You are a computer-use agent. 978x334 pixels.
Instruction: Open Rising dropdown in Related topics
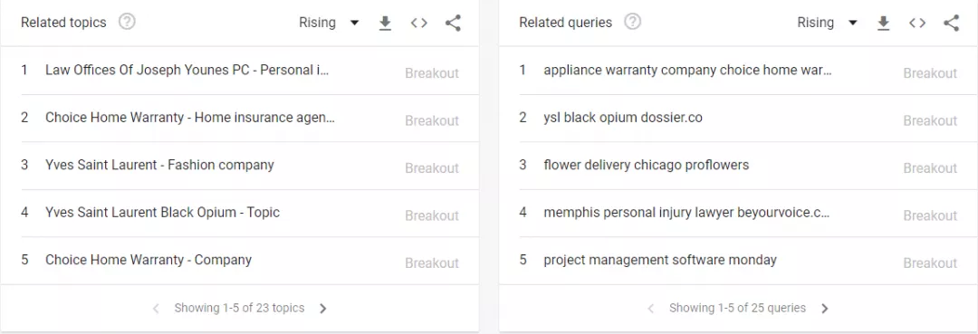[x=329, y=23]
